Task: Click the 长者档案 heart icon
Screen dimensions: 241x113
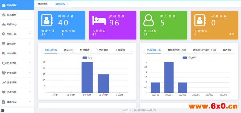Action: click(x=4, y=92)
